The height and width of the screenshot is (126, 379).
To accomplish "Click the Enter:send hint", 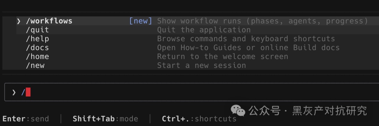I will (26, 119).
